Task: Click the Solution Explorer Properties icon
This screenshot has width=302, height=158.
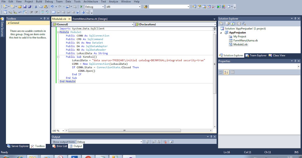Action: (x=221, y=24)
